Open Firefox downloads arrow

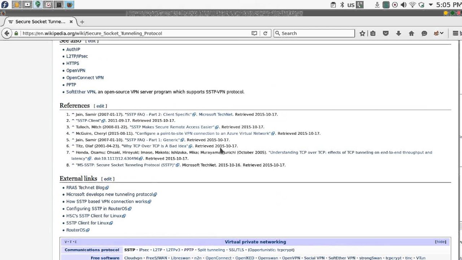point(398,33)
